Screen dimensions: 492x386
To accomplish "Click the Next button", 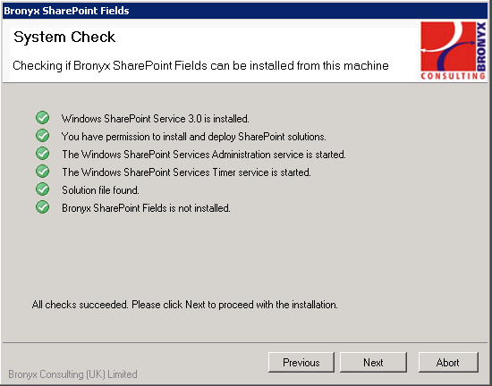I will tap(373, 362).
